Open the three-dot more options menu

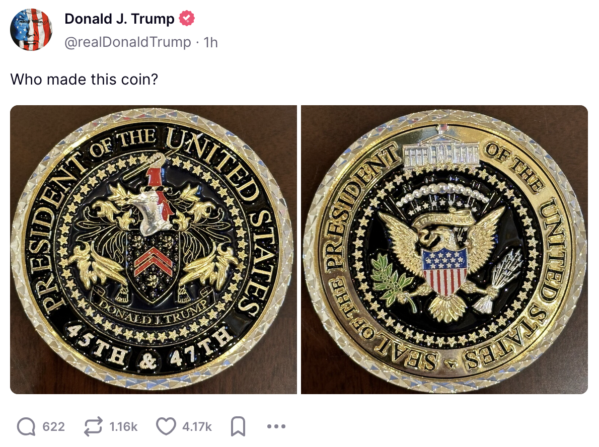(x=276, y=426)
